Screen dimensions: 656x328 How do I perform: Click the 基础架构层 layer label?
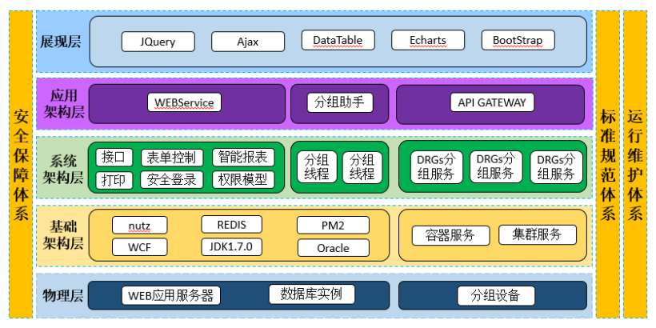coord(63,234)
